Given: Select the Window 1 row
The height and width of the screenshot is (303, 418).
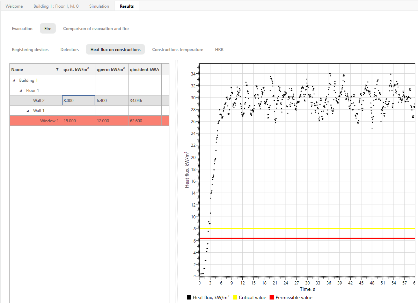Looking at the screenshot, I should (x=49, y=121).
